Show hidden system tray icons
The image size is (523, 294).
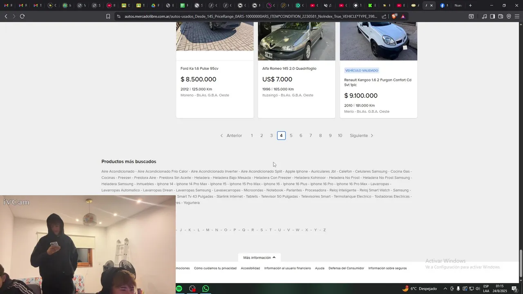point(445,289)
